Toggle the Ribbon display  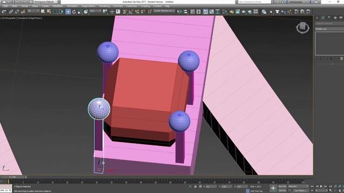click(205, 12)
